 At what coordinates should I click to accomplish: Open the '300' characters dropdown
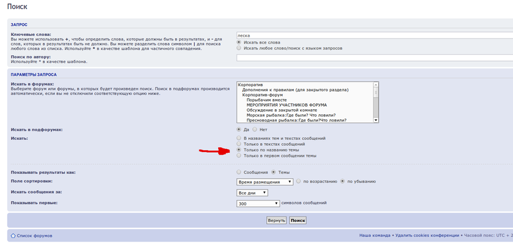[x=258, y=204]
